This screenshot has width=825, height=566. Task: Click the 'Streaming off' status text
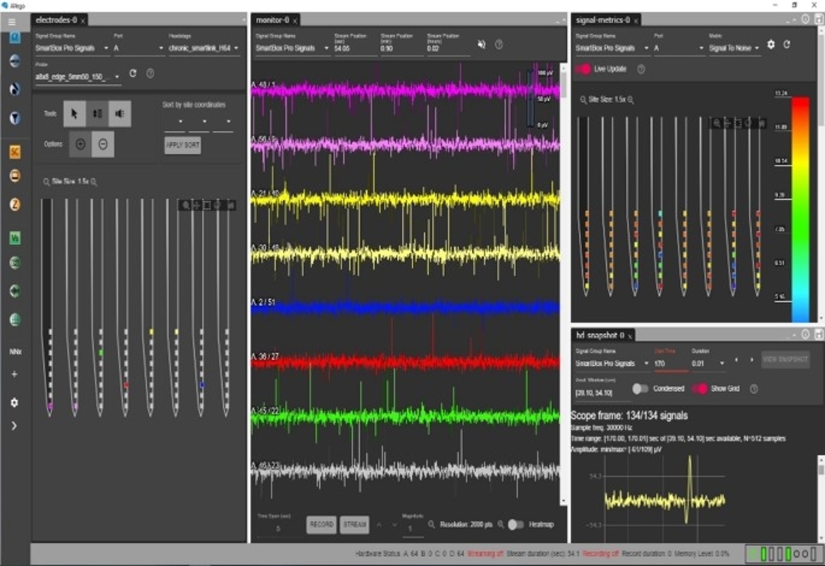485,554
